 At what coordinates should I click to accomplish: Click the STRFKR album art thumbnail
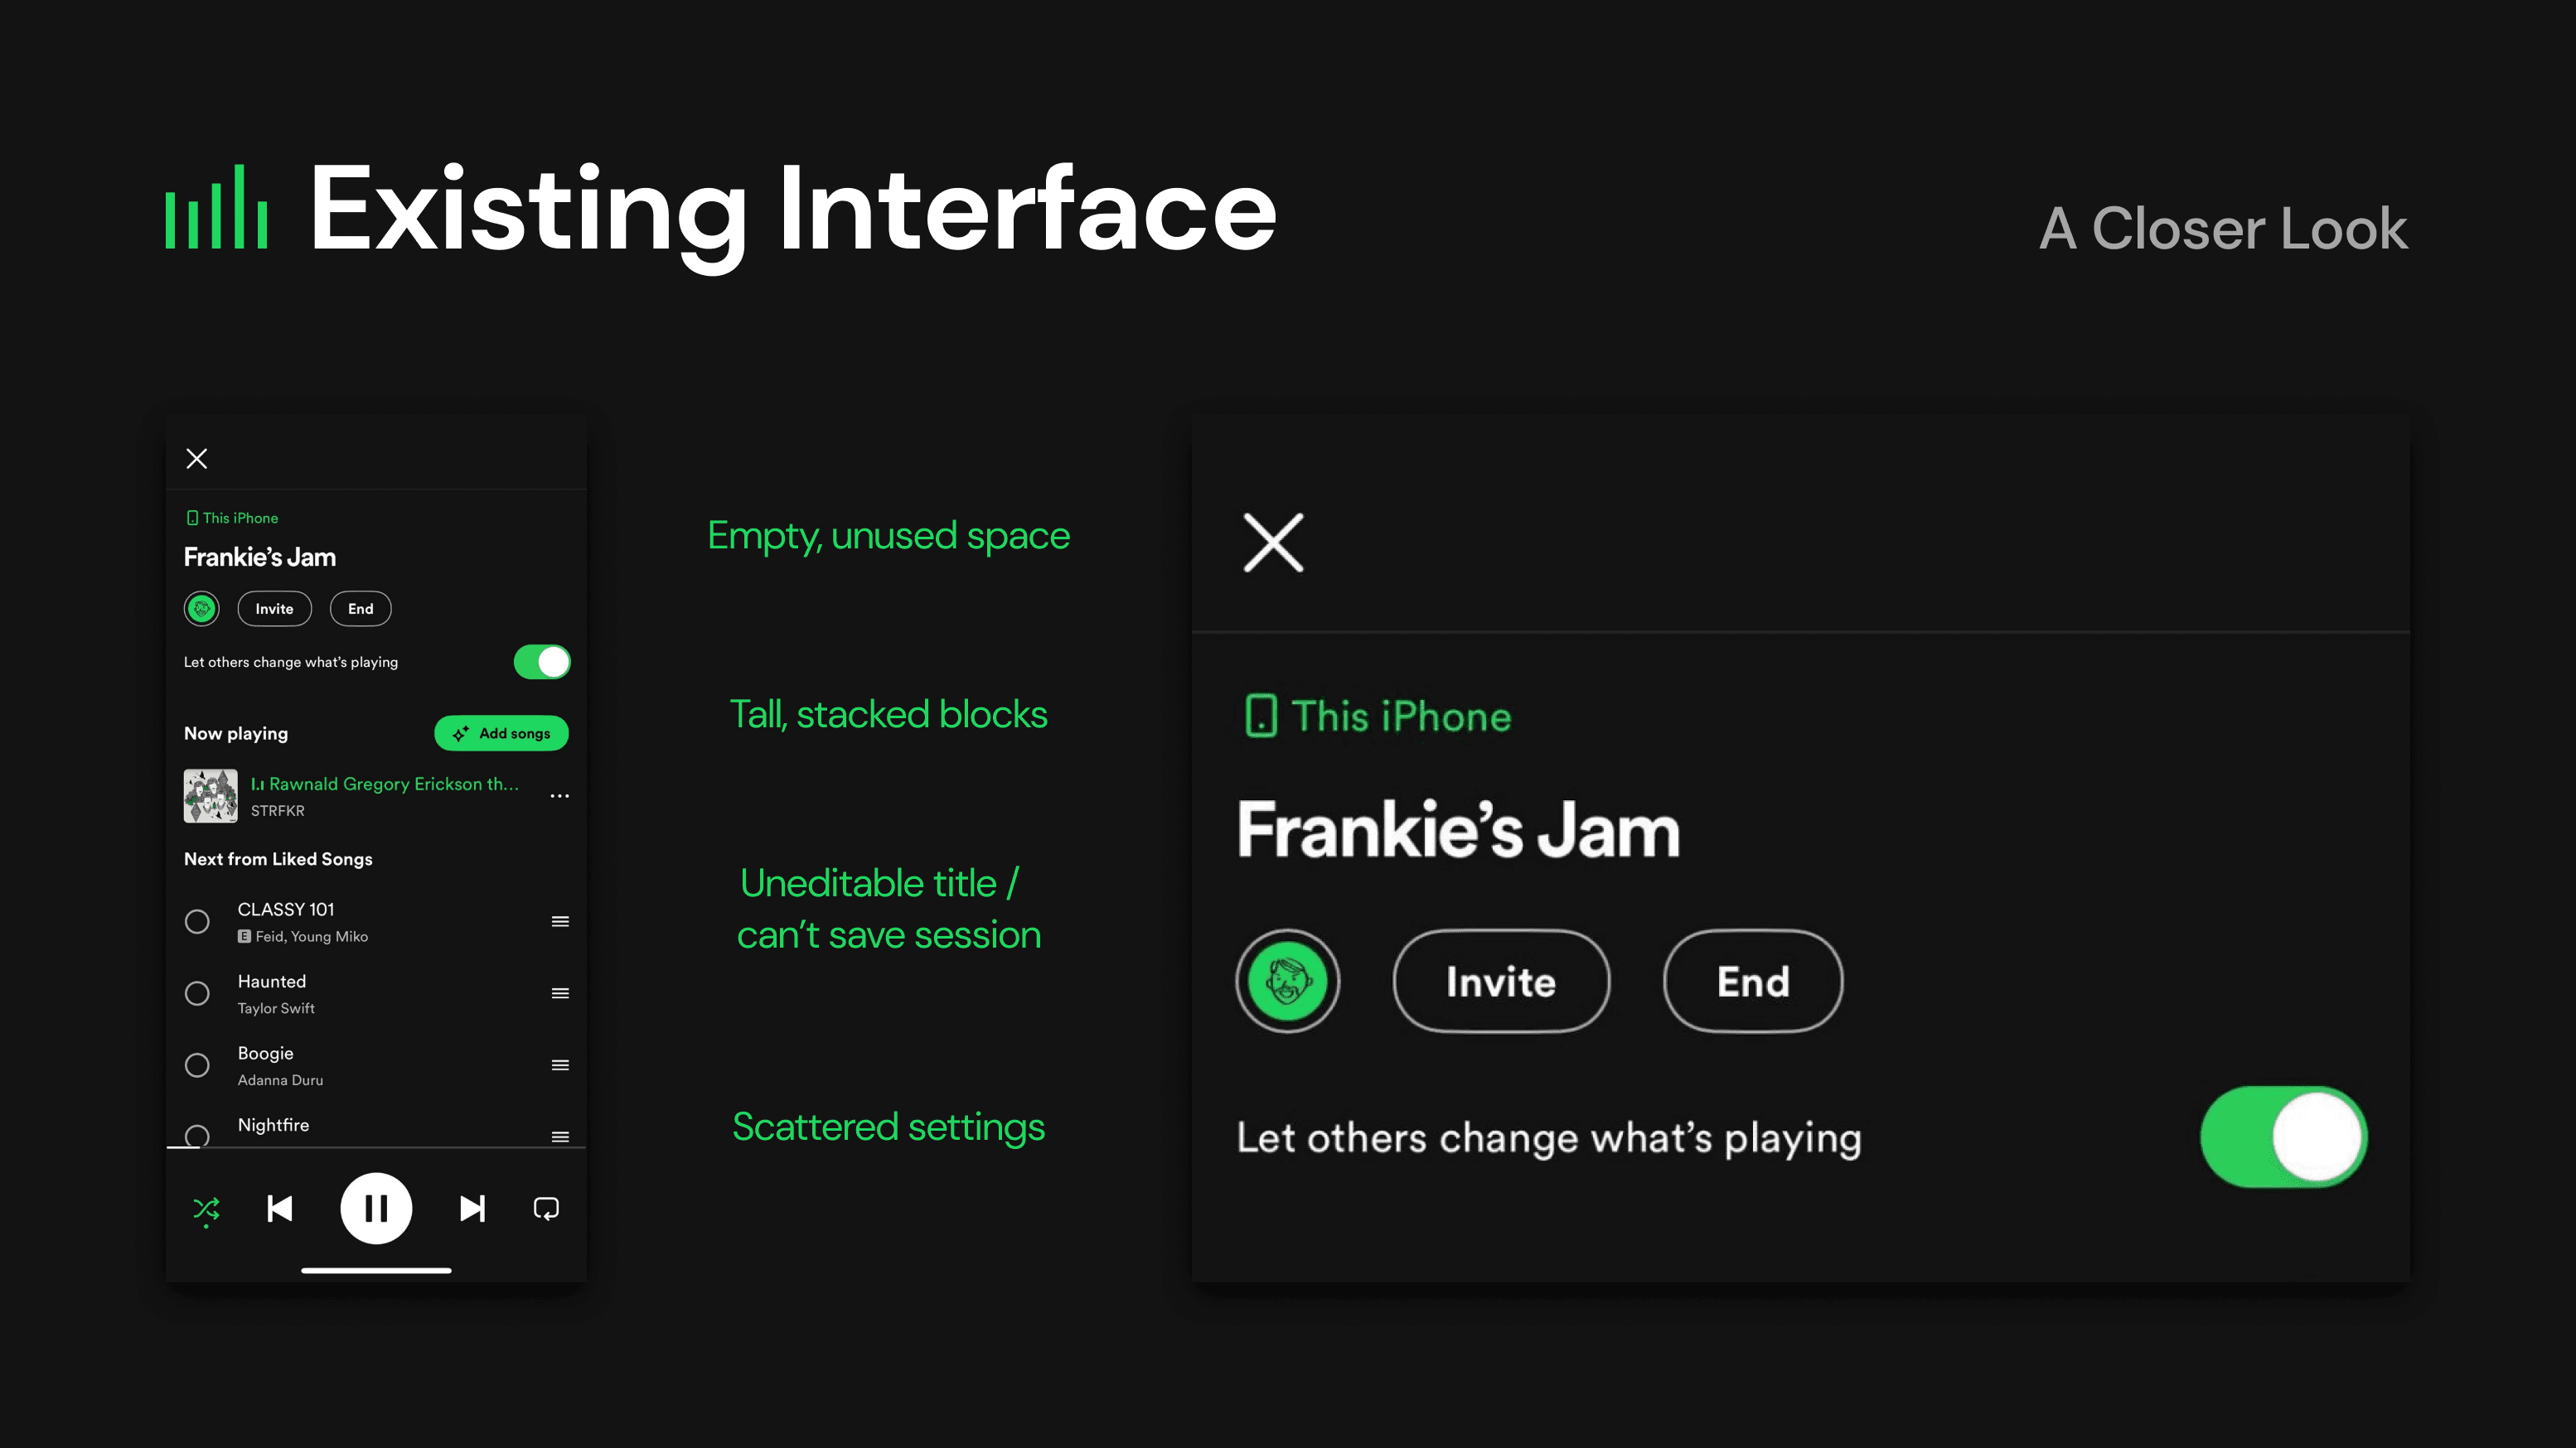tap(210, 795)
